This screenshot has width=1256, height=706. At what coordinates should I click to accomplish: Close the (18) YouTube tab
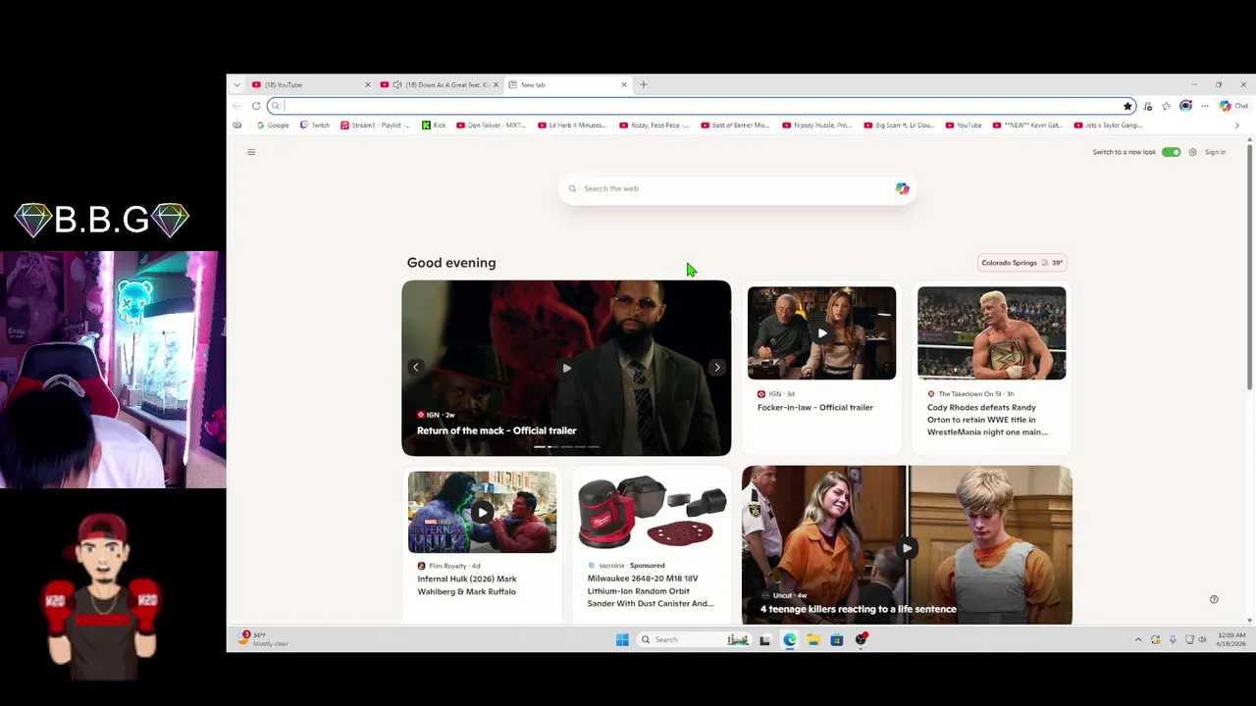pos(368,84)
